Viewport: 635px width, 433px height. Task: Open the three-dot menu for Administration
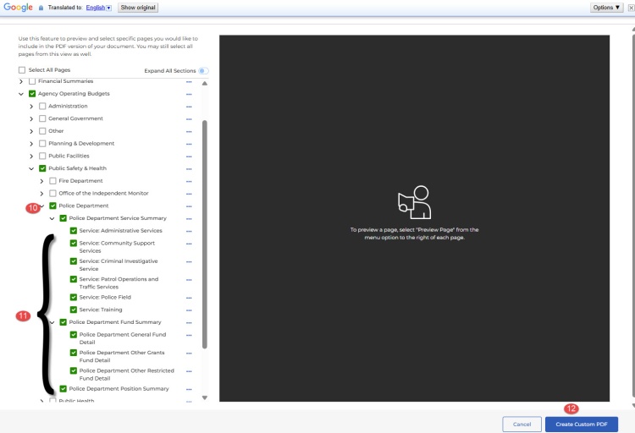coord(189,107)
